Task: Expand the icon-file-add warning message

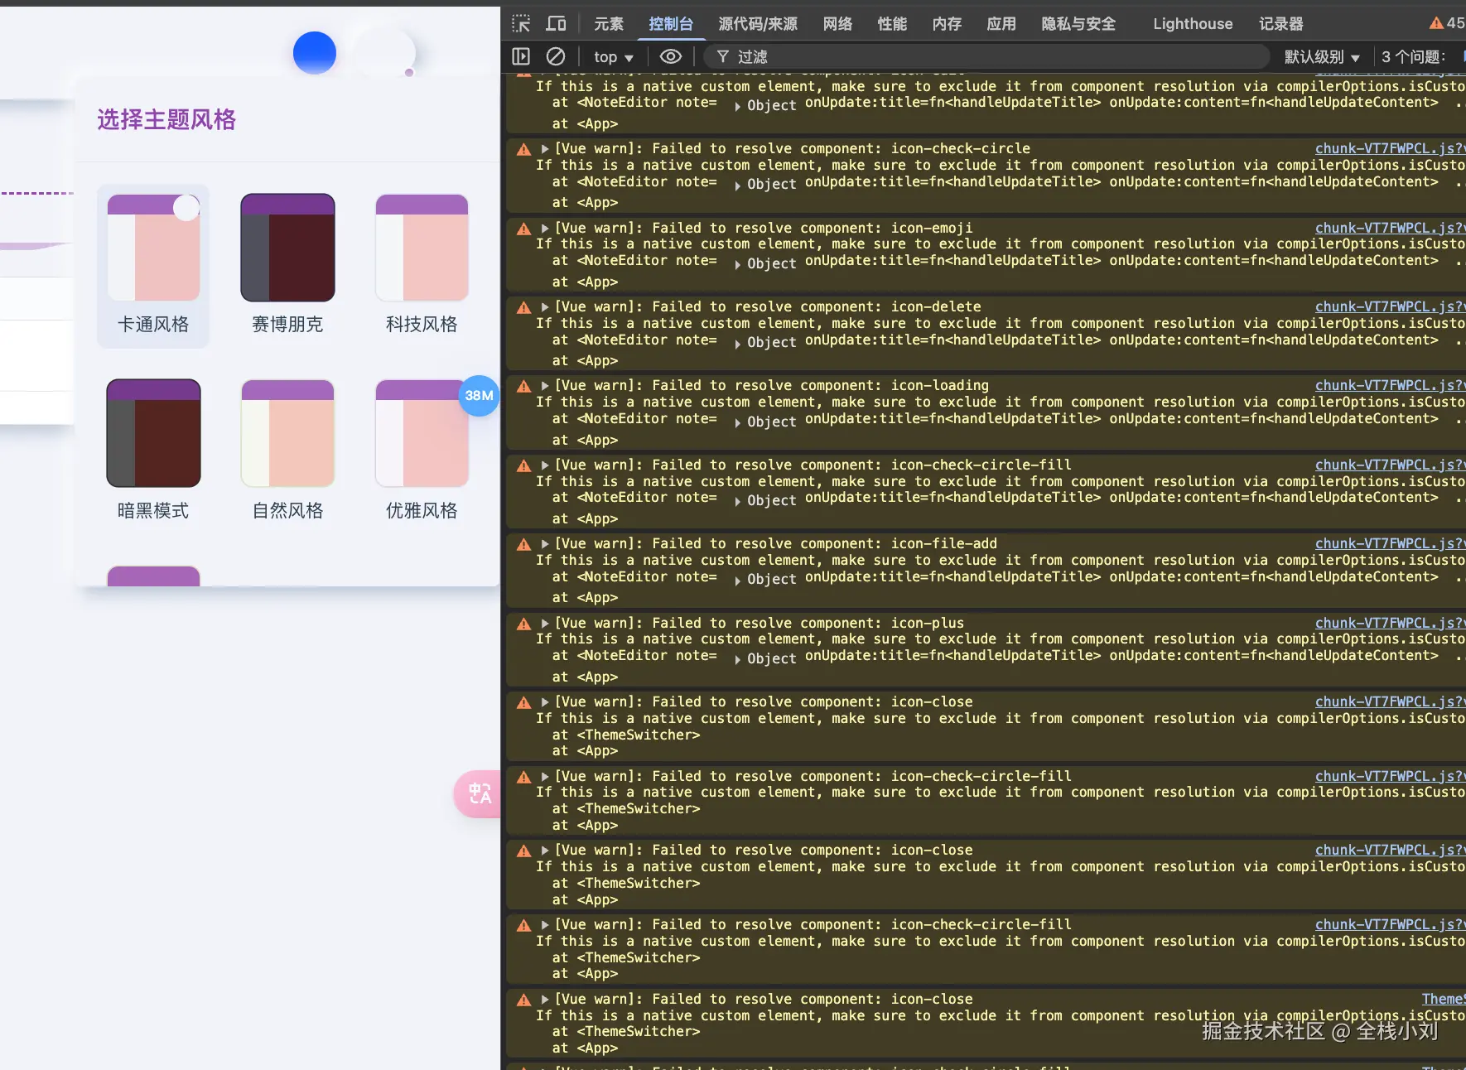Action: point(545,543)
